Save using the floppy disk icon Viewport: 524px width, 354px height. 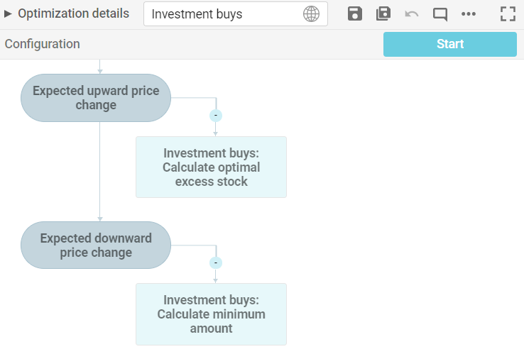(x=355, y=13)
